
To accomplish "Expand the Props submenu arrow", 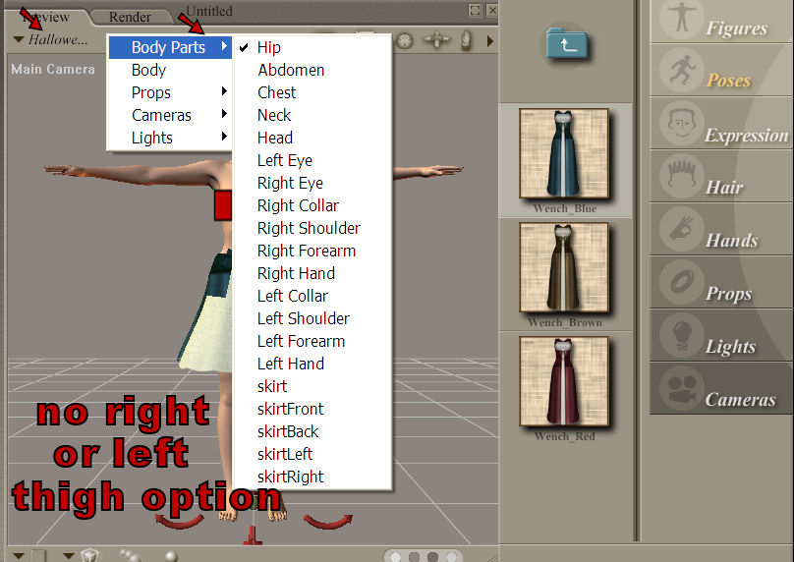I will click(224, 91).
